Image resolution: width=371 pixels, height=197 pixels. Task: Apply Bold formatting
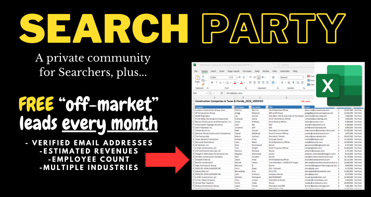tap(212, 82)
